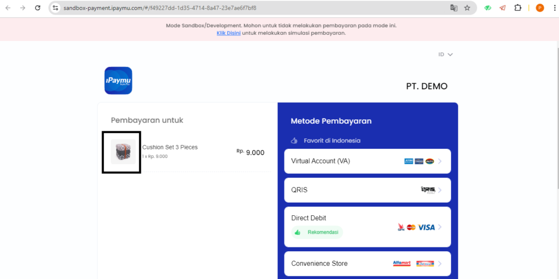Screen dimensions: 559x279
Task: Expand the Convenience Store chevron arrow
Action: (440, 264)
